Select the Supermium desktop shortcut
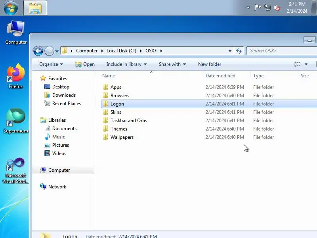This screenshot has width=317, height=238. (x=16, y=121)
